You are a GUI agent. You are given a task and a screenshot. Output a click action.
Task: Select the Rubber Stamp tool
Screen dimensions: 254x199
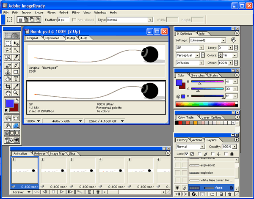click(8, 72)
